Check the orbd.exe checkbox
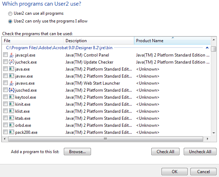The height and width of the screenshot is (177, 219). (5, 125)
